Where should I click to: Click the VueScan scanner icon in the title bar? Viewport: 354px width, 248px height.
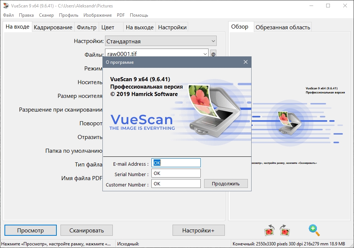pos(6,6)
